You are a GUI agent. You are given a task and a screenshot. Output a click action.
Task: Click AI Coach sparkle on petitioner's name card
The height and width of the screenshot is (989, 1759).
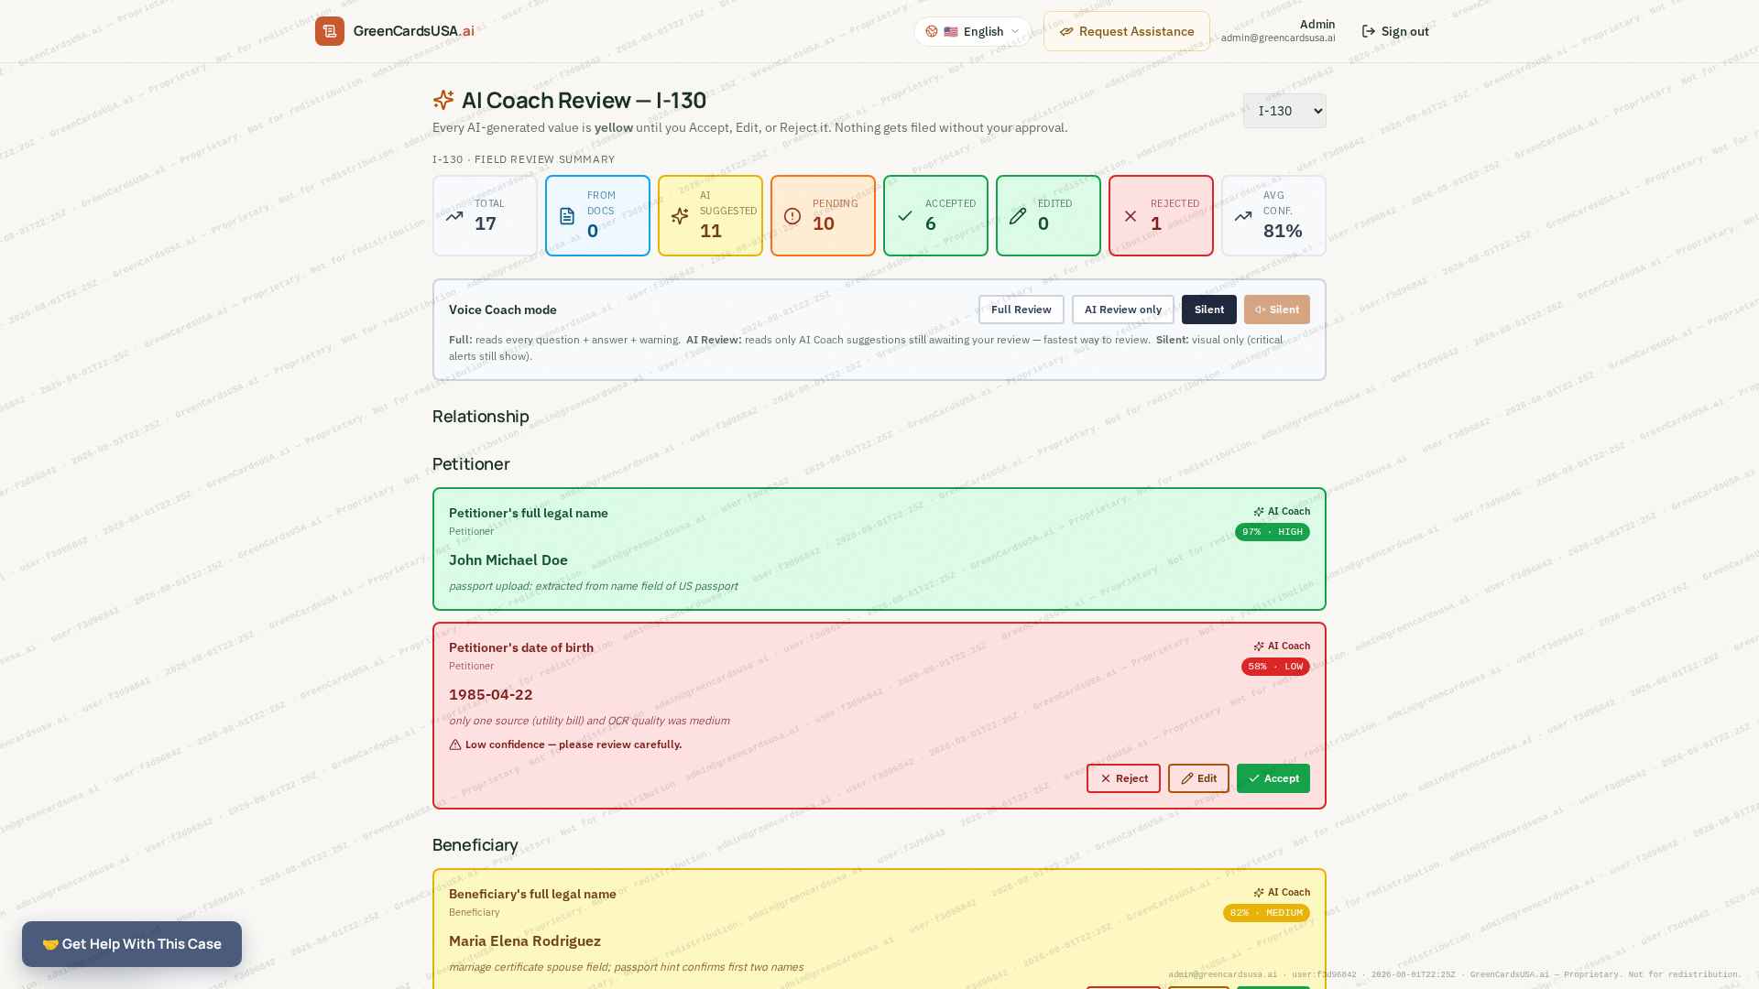click(x=1259, y=512)
